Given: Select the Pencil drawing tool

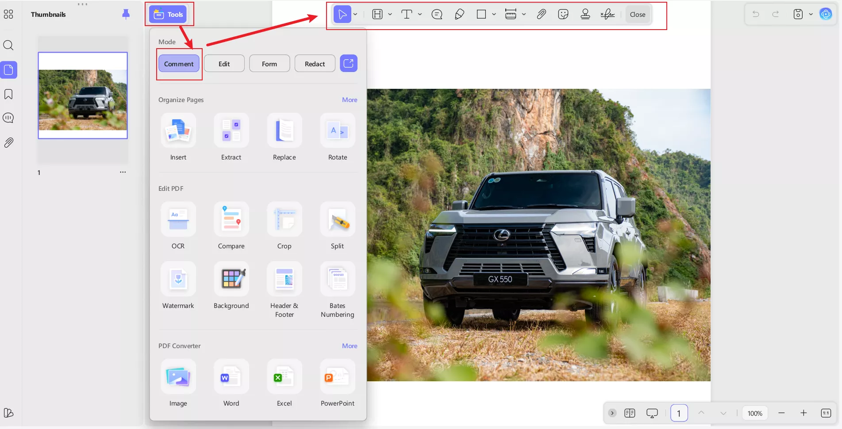Looking at the screenshot, I should pos(460,14).
